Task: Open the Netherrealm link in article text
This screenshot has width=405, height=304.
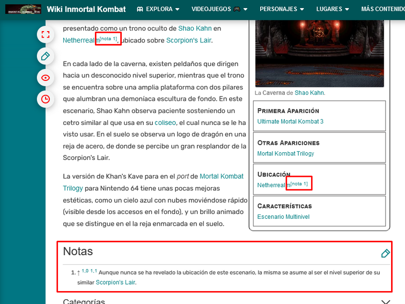Action: (81, 40)
